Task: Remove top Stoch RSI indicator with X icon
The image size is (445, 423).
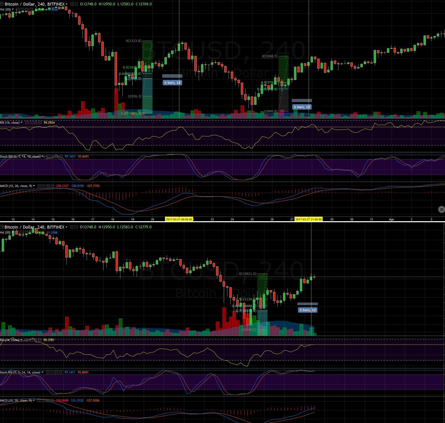Action: [x=61, y=157]
